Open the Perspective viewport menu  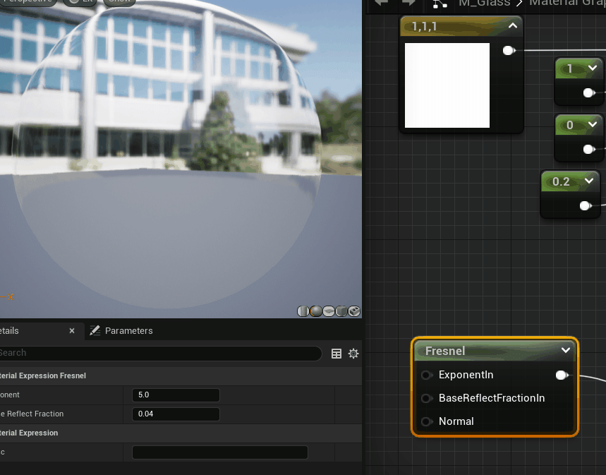click(28, 2)
